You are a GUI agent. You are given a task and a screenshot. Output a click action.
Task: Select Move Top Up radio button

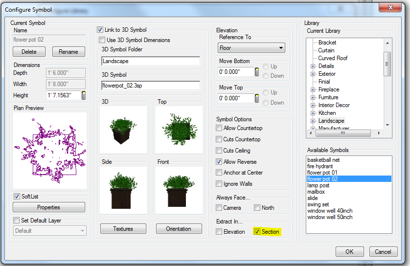pyautogui.click(x=266, y=92)
